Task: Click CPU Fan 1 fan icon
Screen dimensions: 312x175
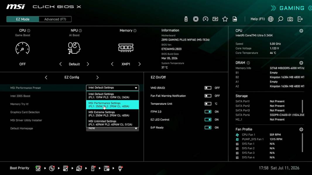Action: [x=237, y=135]
